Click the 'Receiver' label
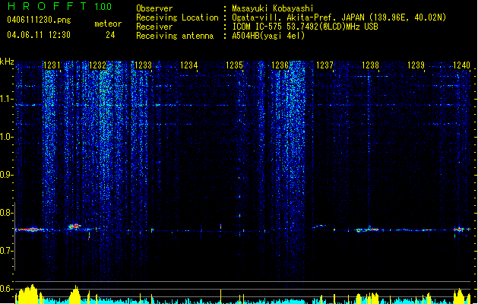Screen dimensions: 478x304 click(x=154, y=27)
